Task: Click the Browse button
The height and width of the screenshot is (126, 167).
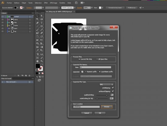Action: [x=107, y=107]
